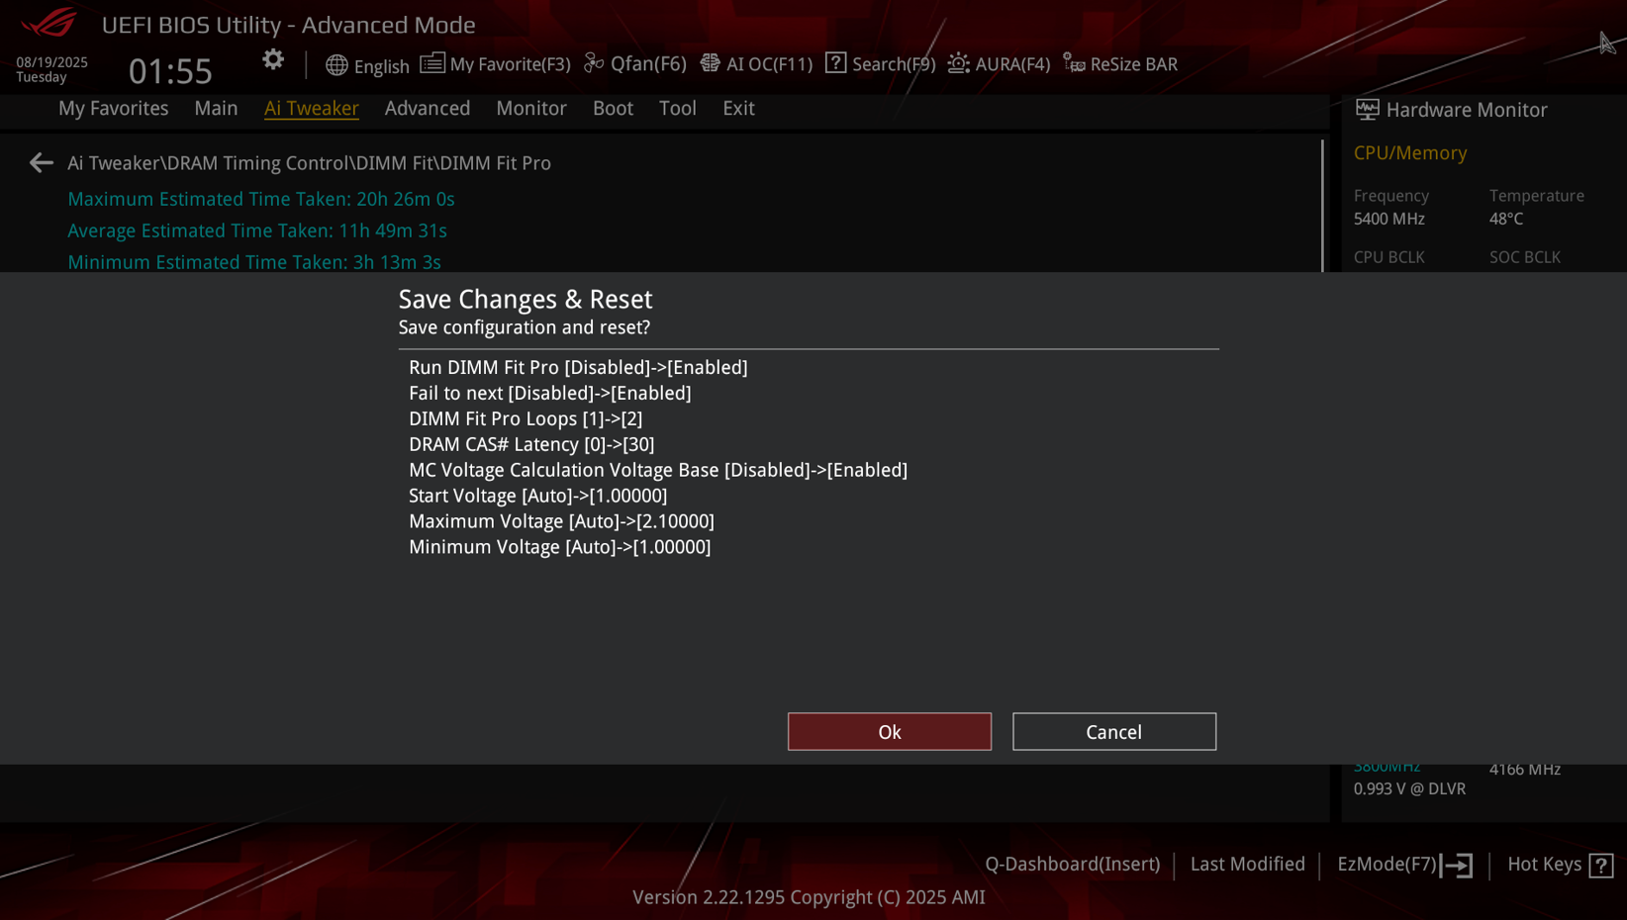Switch to EzMode(F7)
Viewport: 1627px width, 920px height.
(x=1404, y=865)
